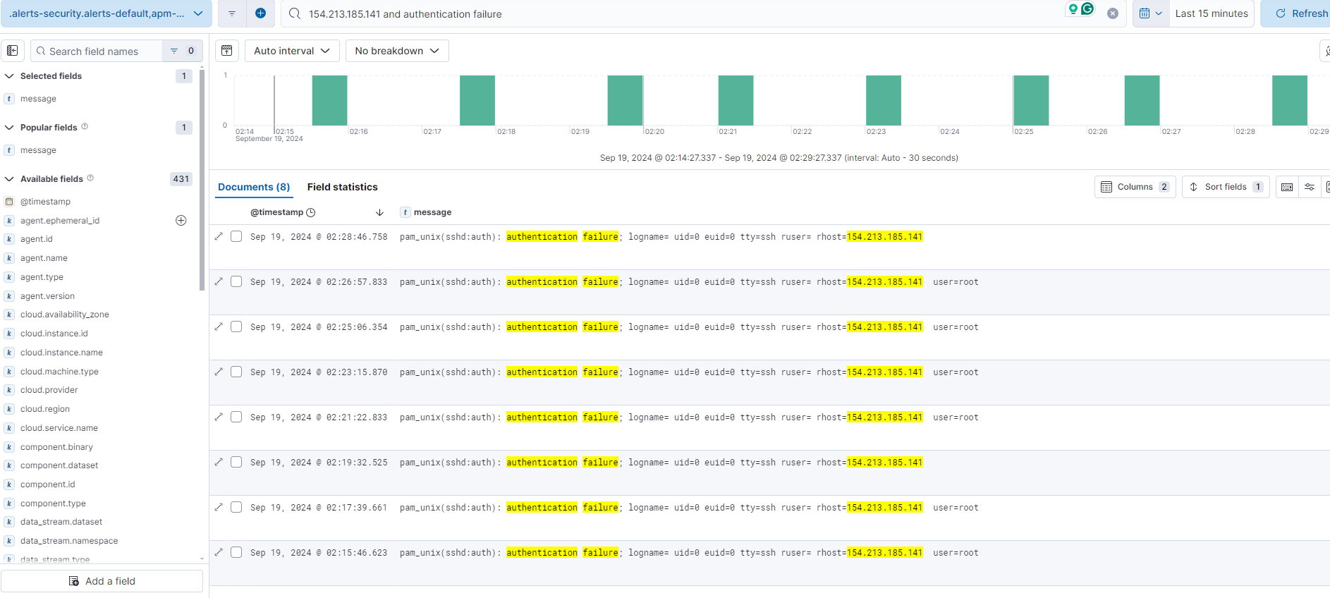This screenshot has width=1330, height=598.
Task: Open display options sliders icon
Action: (x=1310, y=187)
